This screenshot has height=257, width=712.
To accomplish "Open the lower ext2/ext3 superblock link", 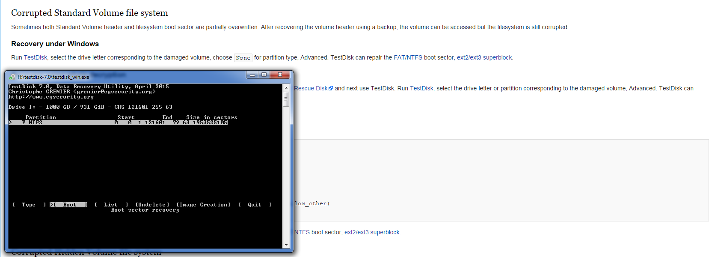I will (x=372, y=232).
